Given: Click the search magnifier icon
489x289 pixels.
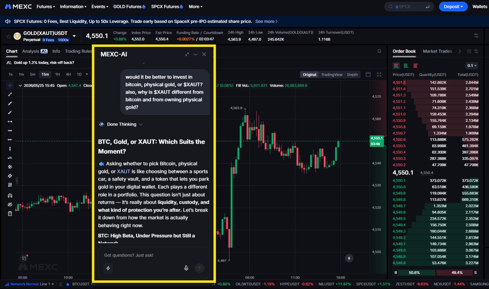Looking at the screenshot, I should pos(390,7).
